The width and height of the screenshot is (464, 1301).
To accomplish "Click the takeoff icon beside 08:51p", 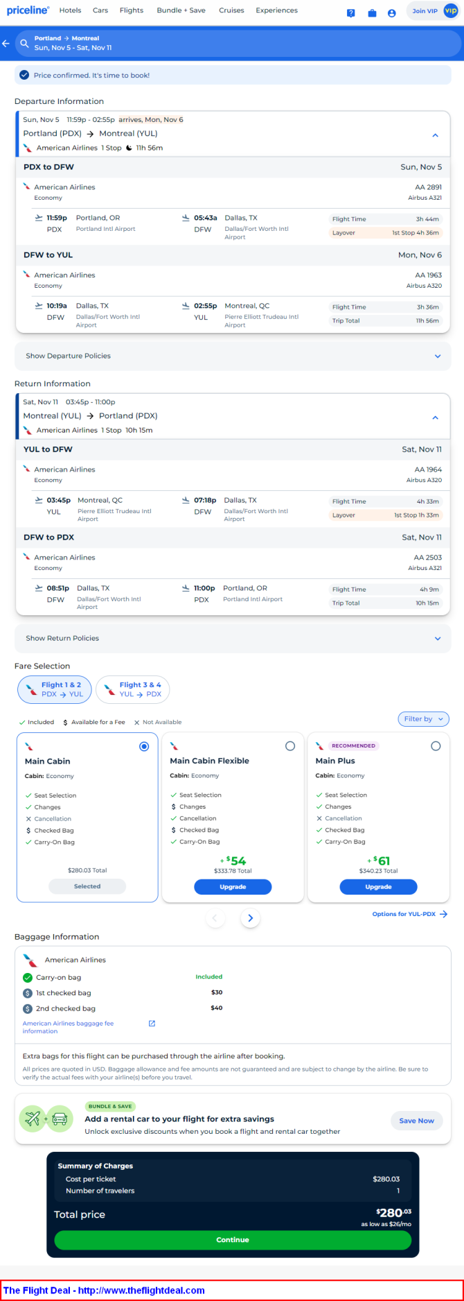I will click(39, 588).
